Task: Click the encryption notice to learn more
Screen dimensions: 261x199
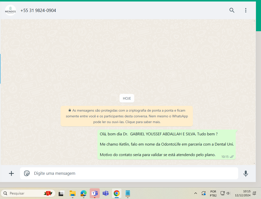Action: [x=127, y=116]
